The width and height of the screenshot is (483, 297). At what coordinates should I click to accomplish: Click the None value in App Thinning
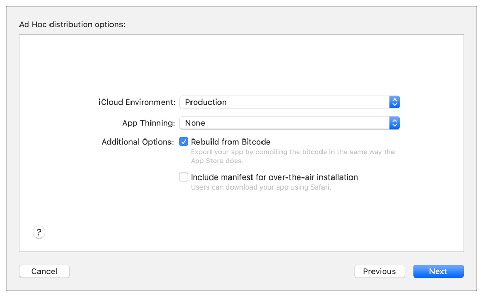(195, 123)
